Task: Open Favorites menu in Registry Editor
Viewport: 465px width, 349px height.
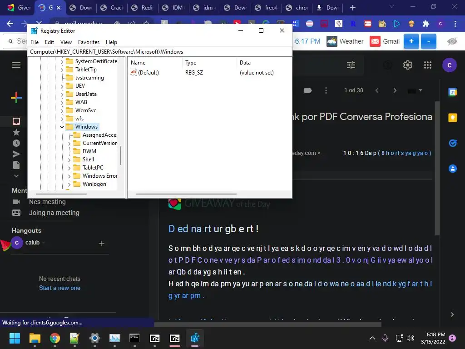Action: pos(89,42)
